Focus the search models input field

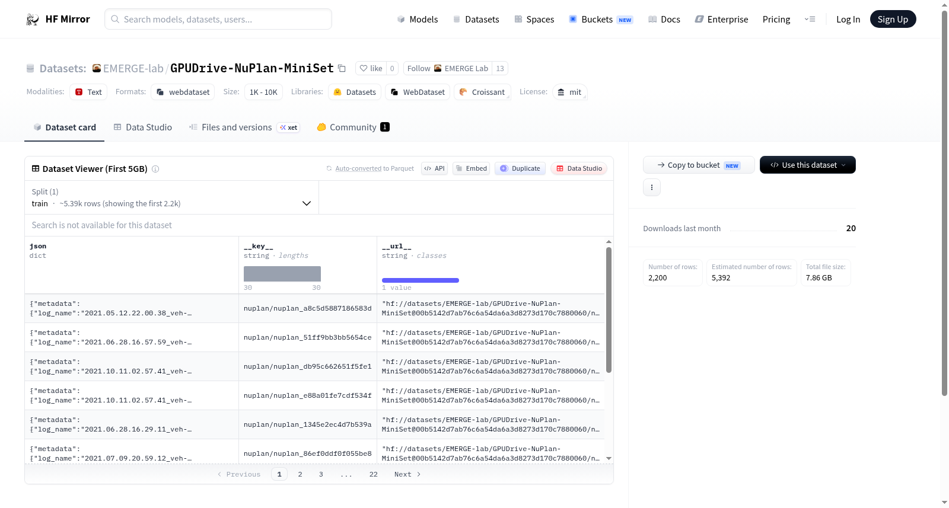[218, 19]
